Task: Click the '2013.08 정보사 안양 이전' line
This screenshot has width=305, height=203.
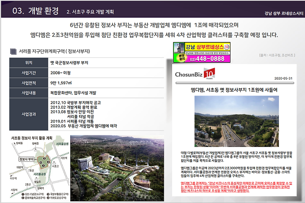Action: tap(72, 112)
